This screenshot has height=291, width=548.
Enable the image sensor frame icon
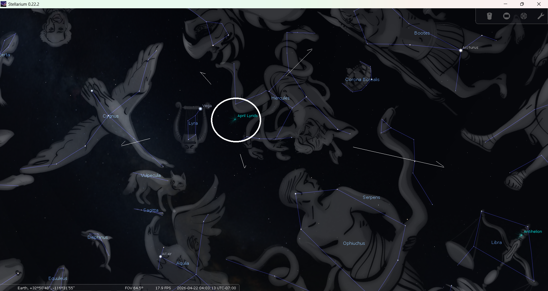tap(507, 16)
